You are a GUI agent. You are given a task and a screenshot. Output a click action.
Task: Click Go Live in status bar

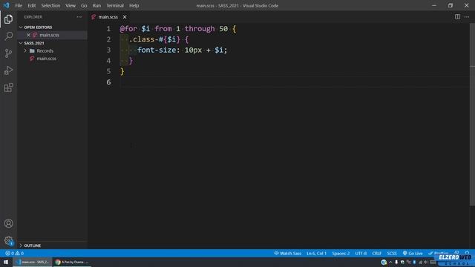pos(413,254)
